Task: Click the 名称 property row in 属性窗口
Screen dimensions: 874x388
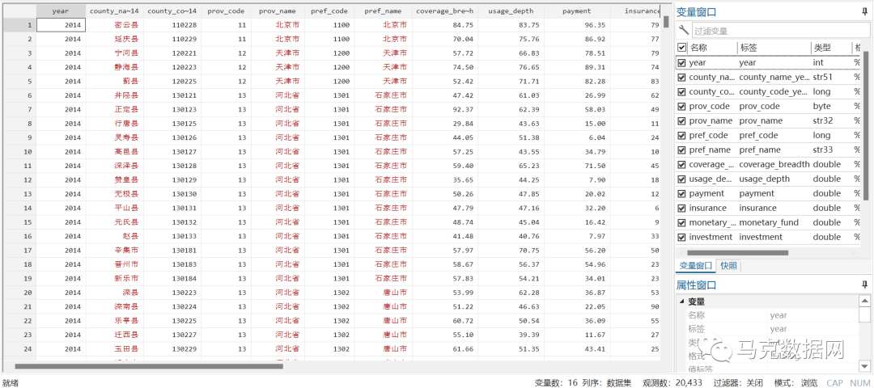Action: [x=767, y=315]
